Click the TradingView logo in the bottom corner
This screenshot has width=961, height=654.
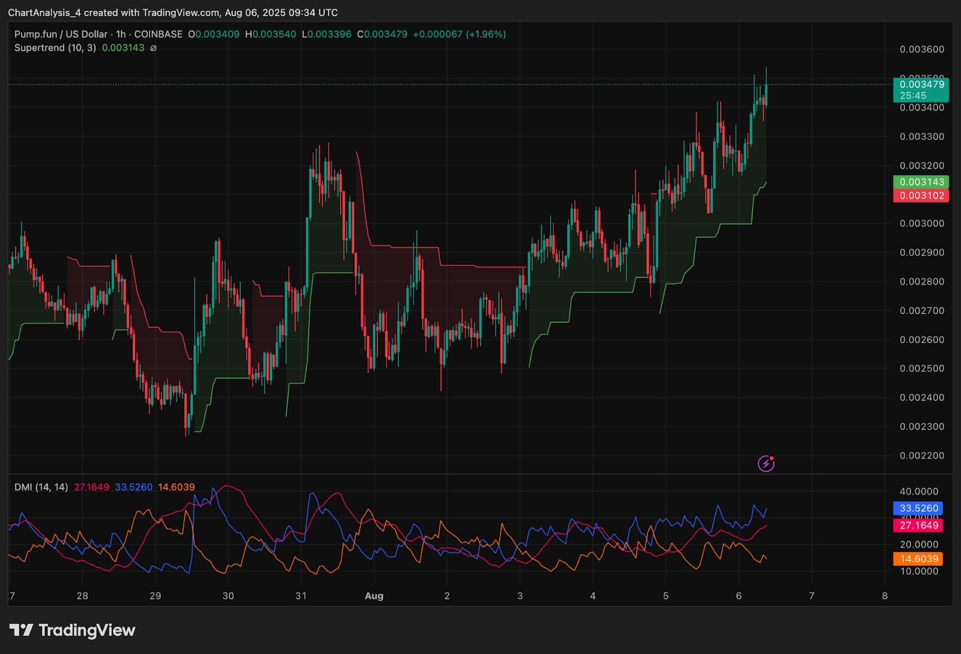click(72, 630)
